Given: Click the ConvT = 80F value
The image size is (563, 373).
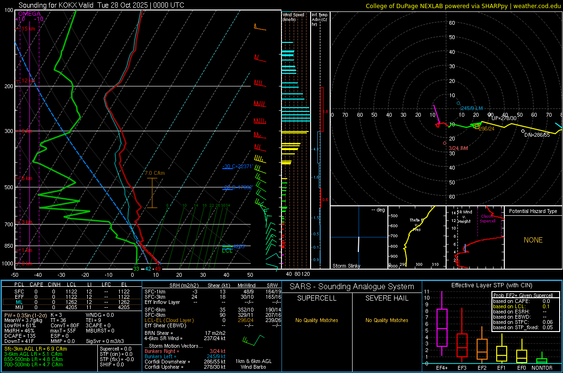Looking at the screenshot, I should (x=65, y=325).
